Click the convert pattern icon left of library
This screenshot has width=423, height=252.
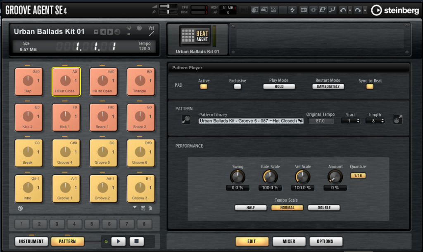click(186, 120)
